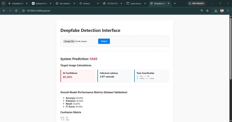
Task: Click the page's vertical scrollbar thumb
Action: [x=231, y=49]
